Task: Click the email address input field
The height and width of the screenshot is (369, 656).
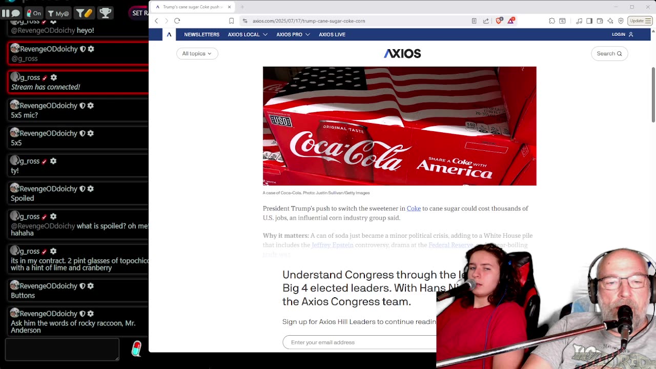Action: coord(359,342)
